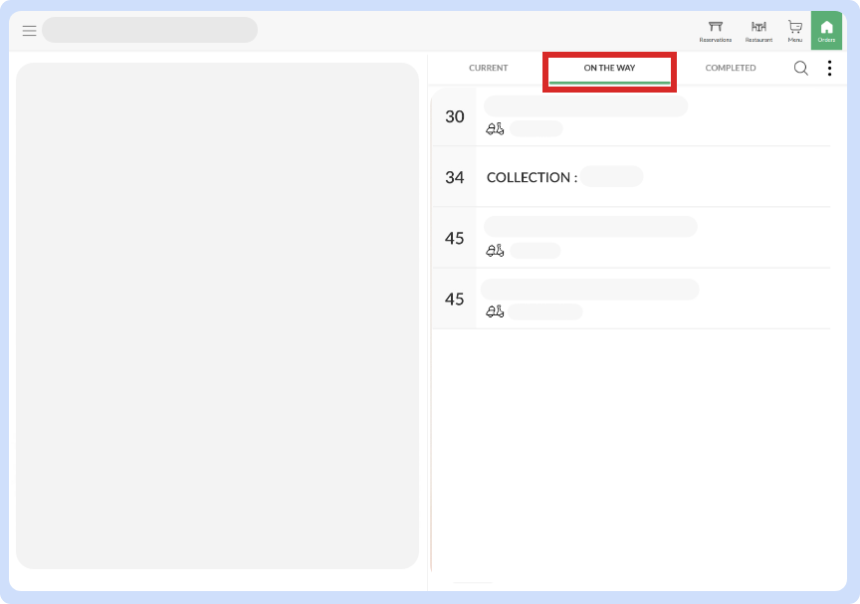Select the On The Way tab
This screenshot has width=860, height=604.
pyautogui.click(x=609, y=69)
